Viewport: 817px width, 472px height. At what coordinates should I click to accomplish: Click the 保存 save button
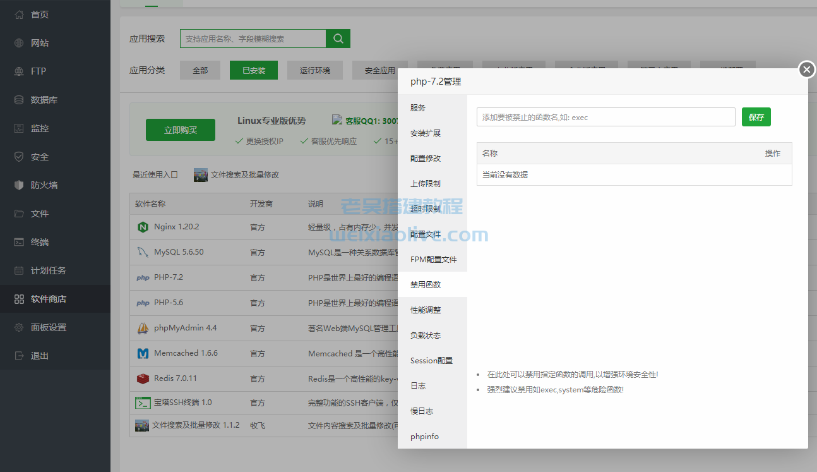(x=756, y=117)
